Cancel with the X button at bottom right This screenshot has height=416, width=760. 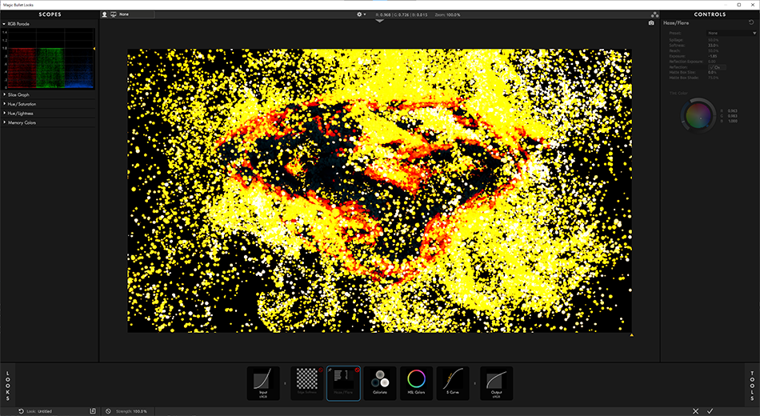pyautogui.click(x=695, y=411)
